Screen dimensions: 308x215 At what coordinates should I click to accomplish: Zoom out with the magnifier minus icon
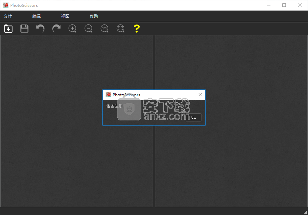88,29
